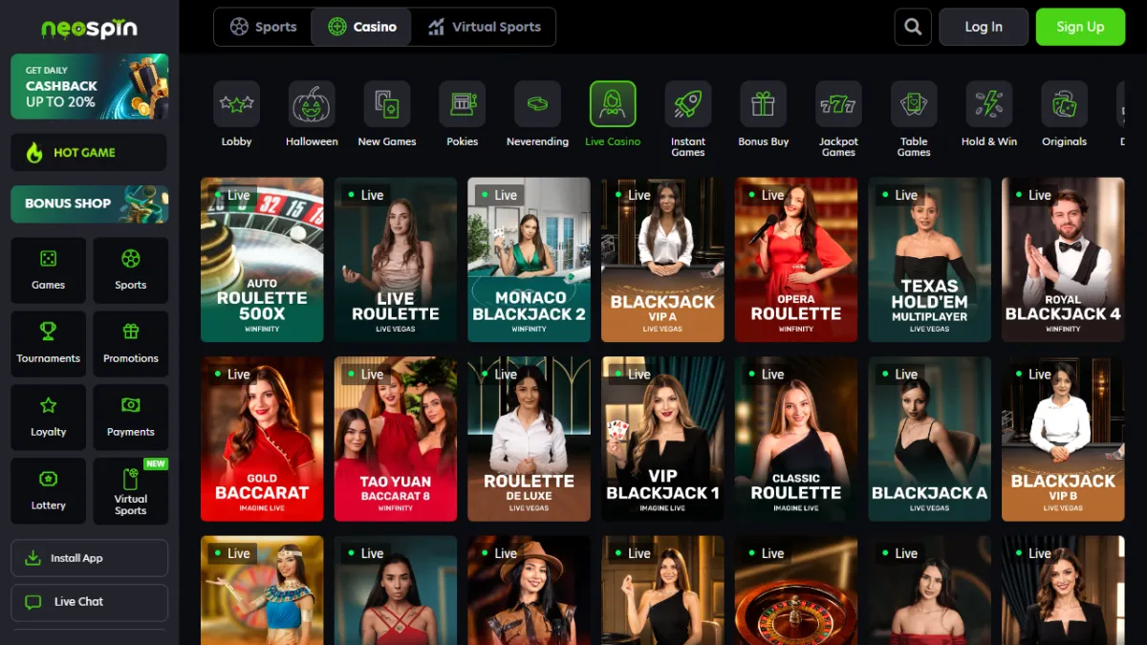Open the Lottery tile
The image size is (1147, 645).
click(x=48, y=491)
